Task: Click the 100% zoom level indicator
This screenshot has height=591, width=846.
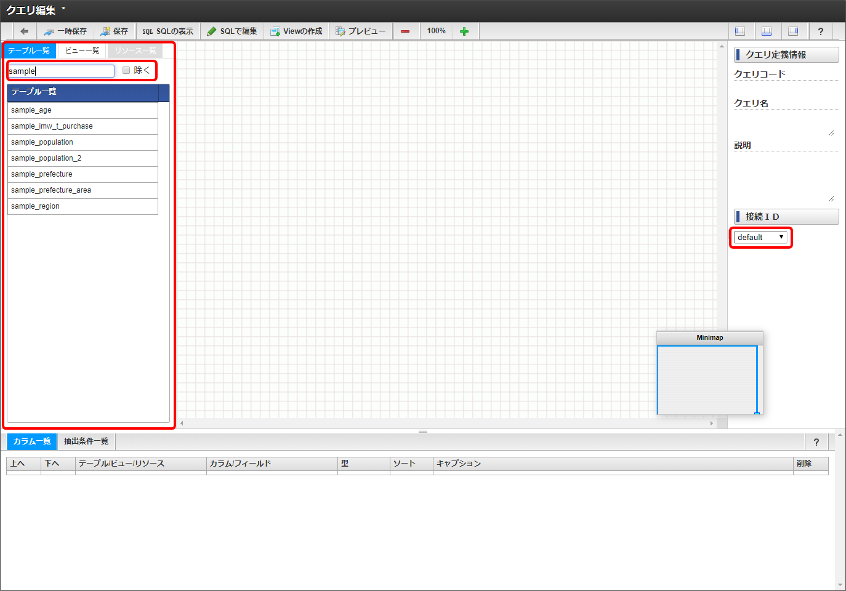Action: point(437,31)
